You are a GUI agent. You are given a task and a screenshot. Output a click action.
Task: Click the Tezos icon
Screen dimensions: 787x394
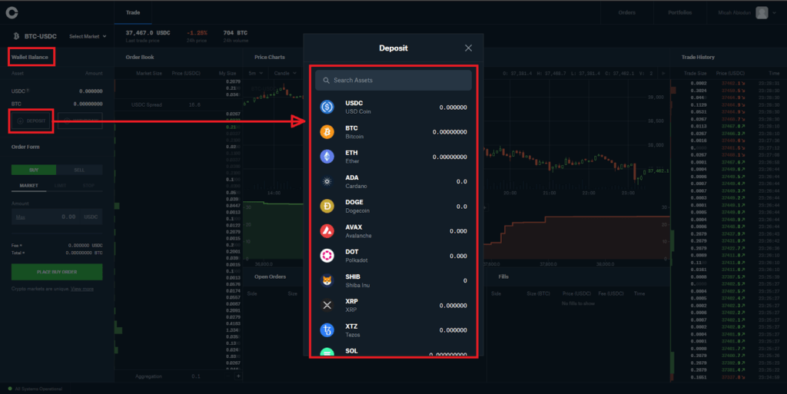[327, 329]
